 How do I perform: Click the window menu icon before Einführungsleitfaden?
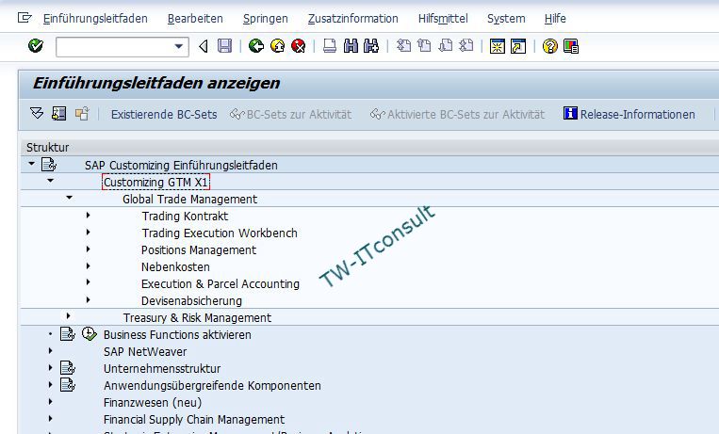tap(25, 18)
